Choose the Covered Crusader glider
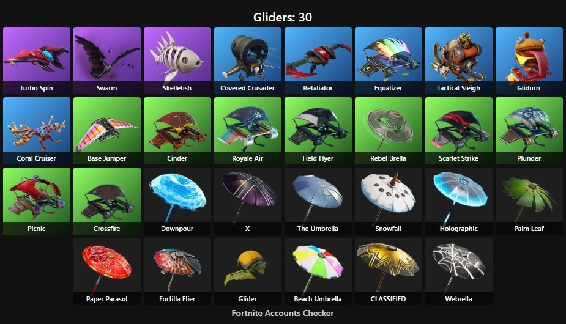Viewport: 566px width, 324px height. pyautogui.click(x=248, y=61)
